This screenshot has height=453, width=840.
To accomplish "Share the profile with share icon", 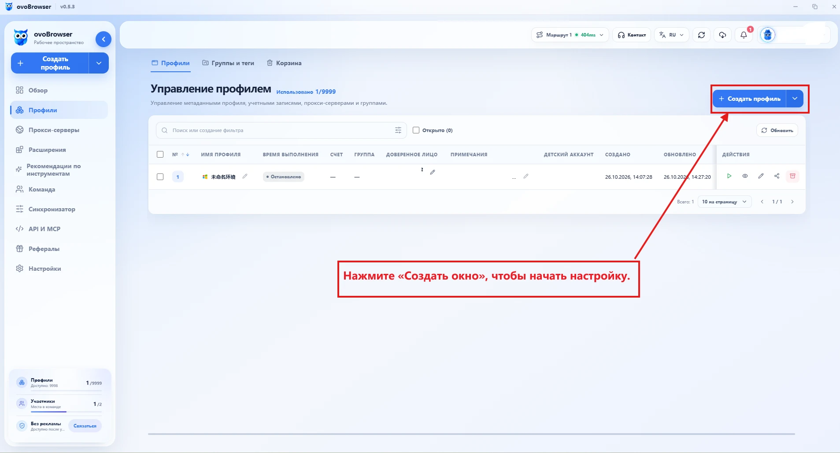I will coord(777,176).
